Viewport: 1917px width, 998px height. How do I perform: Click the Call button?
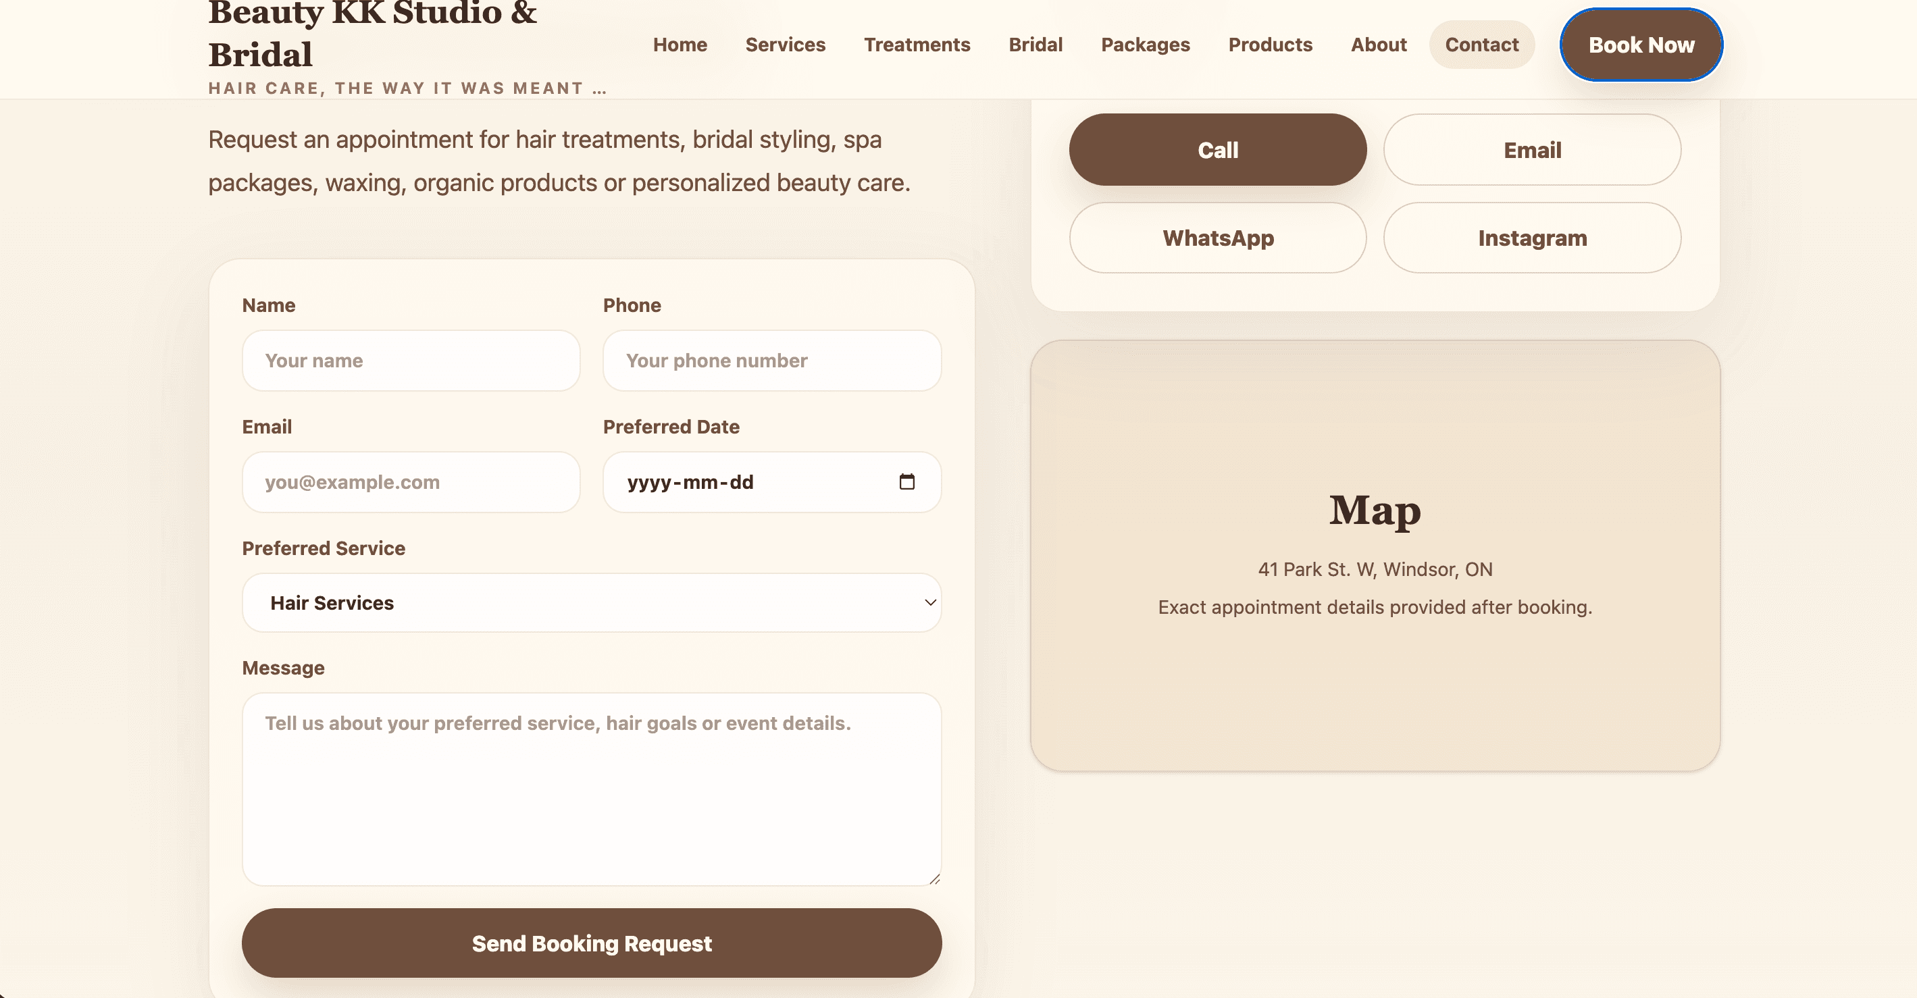click(x=1217, y=149)
